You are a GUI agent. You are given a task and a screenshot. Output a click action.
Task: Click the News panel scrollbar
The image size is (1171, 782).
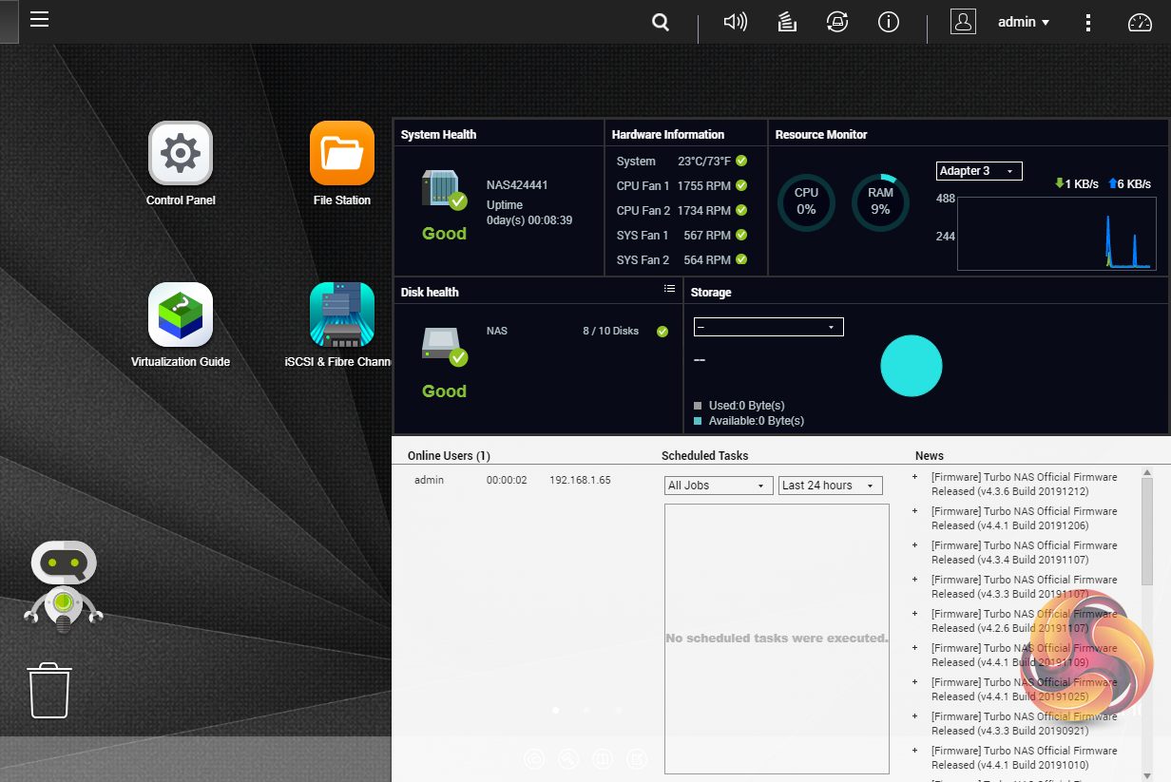1147,532
